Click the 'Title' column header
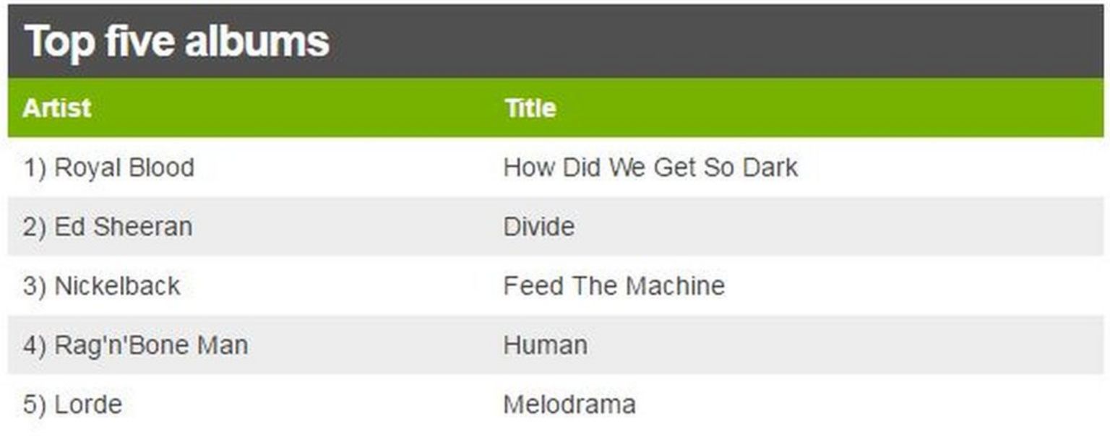This screenshot has height=437, width=1110. point(530,108)
